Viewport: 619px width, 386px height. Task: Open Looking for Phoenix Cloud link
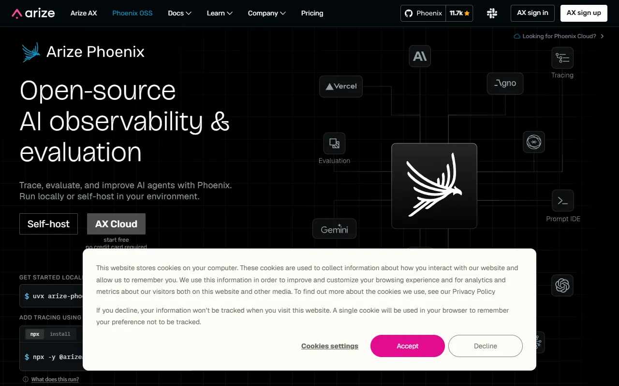pyautogui.click(x=559, y=36)
